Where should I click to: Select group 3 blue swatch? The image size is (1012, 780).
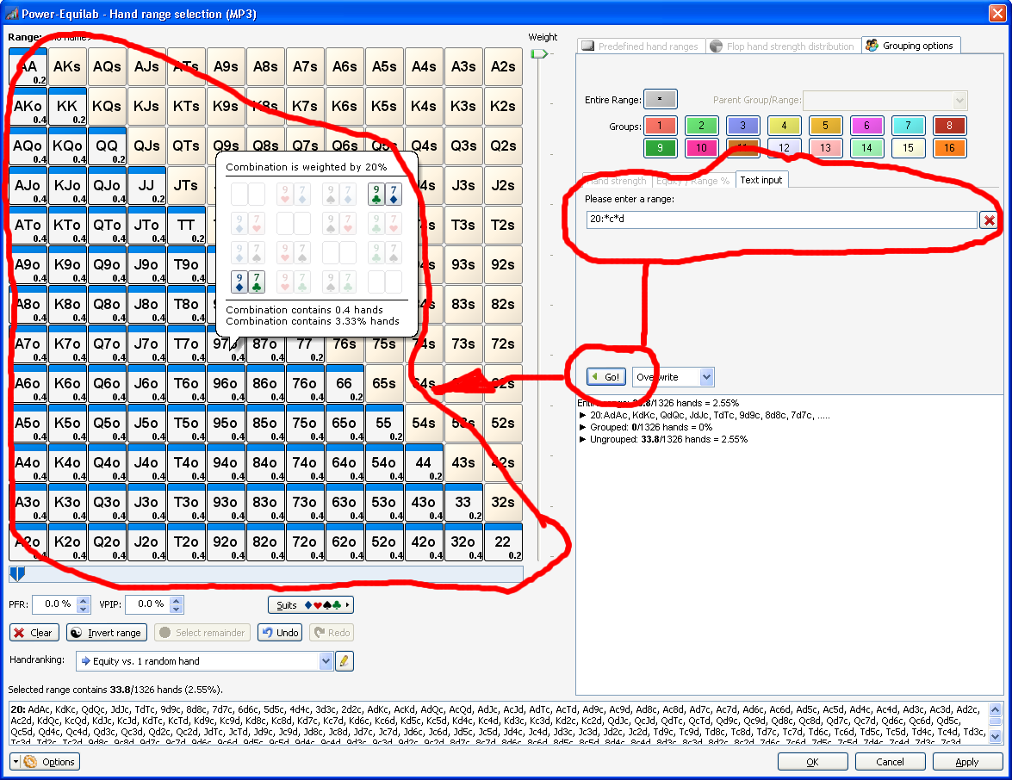(x=743, y=126)
